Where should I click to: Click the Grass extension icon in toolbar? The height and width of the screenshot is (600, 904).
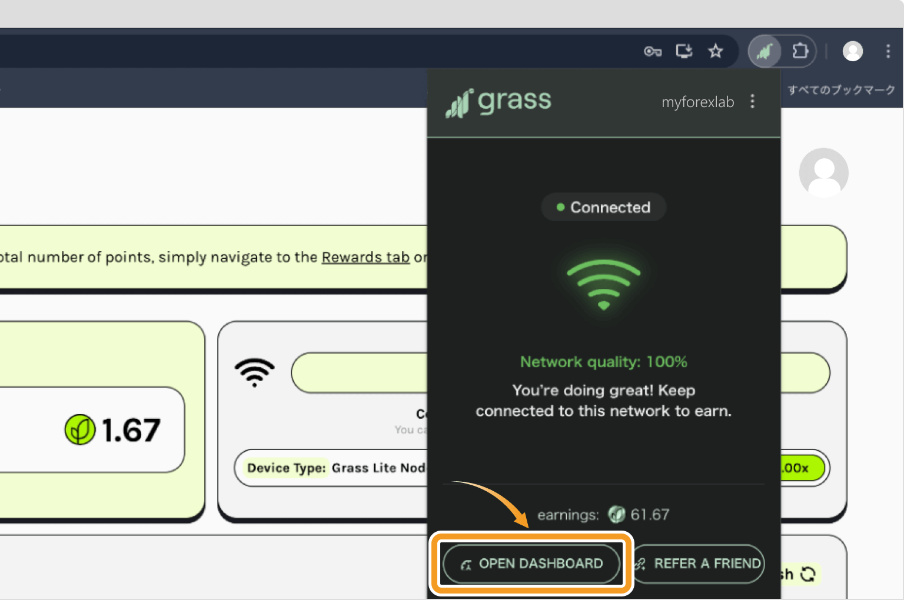coord(765,51)
